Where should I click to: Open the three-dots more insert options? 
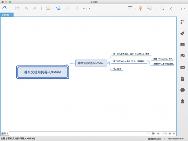pyautogui.click(x=85, y=8)
